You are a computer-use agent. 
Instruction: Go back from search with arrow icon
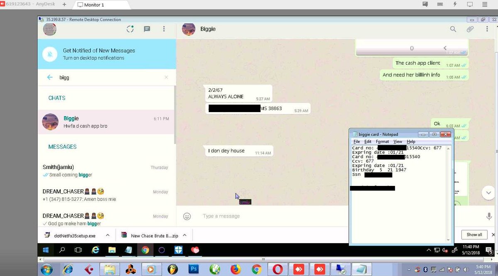(50, 77)
